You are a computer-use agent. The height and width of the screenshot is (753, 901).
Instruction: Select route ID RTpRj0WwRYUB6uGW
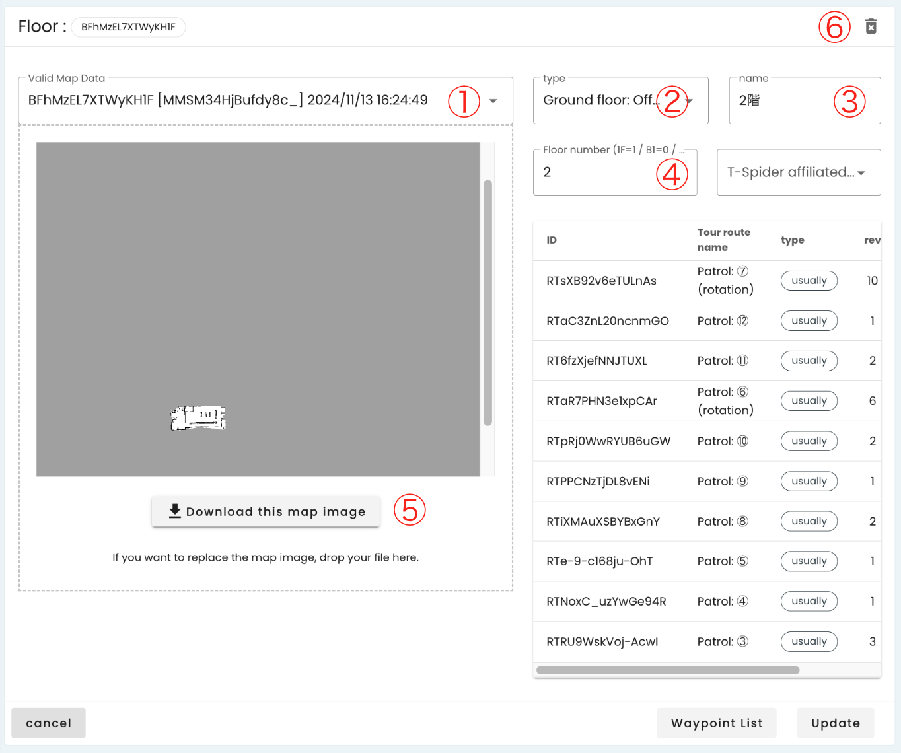(x=608, y=441)
